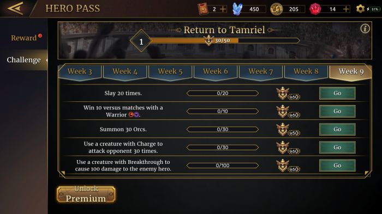Tap the red gem currency icon
Image resolution: width=382 pixels, height=214 pixels.
pyautogui.click(x=315, y=9)
